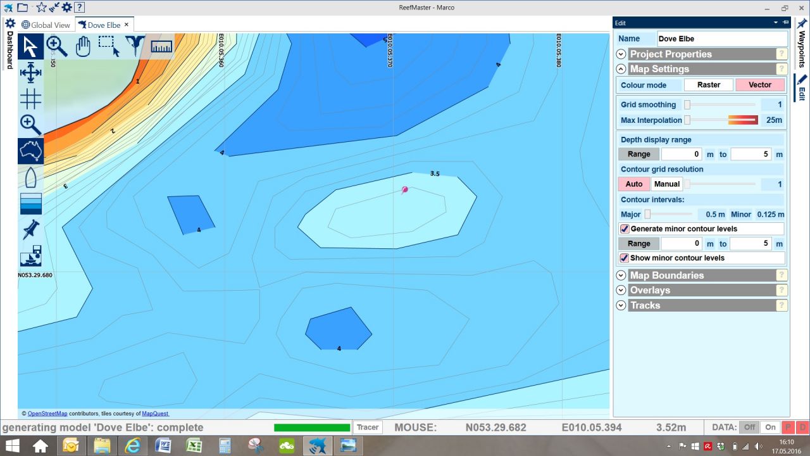Enable Generate minor contour levels checkbox
Viewport: 810px width, 456px height.
tap(625, 229)
